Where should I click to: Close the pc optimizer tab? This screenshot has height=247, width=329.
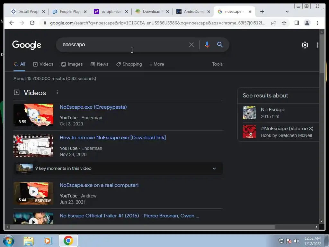[x=127, y=12]
